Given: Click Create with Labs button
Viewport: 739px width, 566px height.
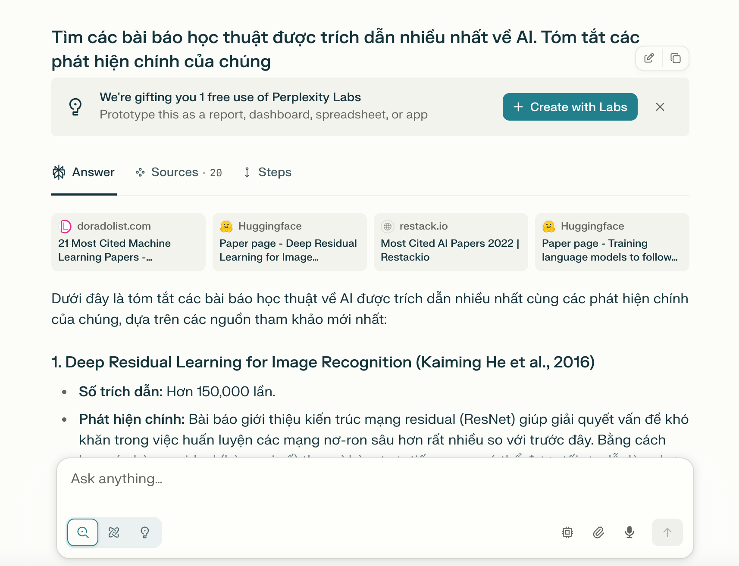Looking at the screenshot, I should [570, 107].
